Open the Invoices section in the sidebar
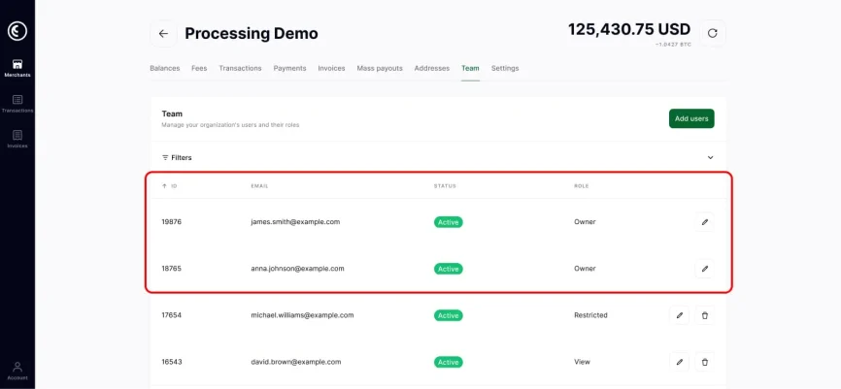The width and height of the screenshot is (841, 389). tap(17, 140)
